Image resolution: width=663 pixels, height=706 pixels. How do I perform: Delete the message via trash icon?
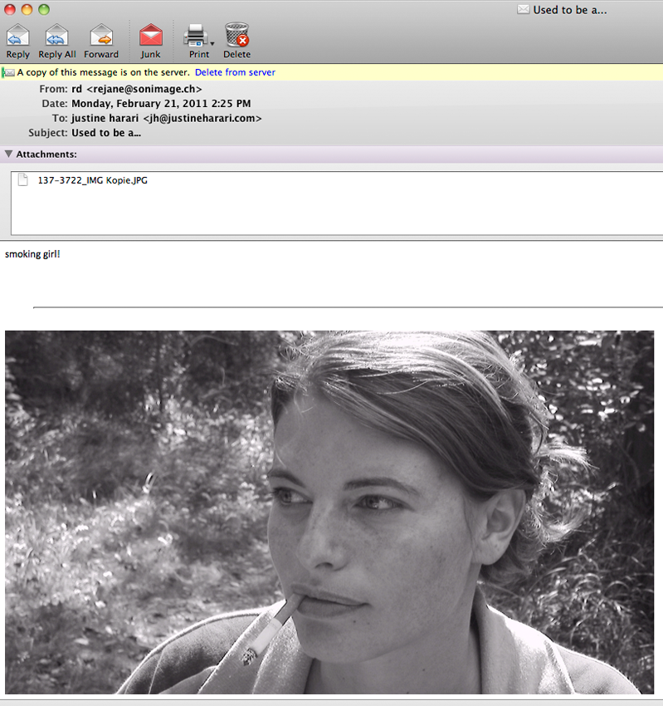tap(237, 35)
